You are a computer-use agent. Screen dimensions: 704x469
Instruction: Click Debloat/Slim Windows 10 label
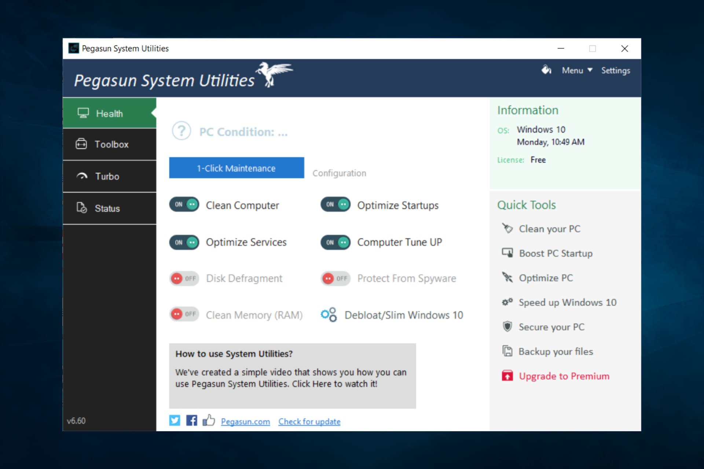click(404, 315)
